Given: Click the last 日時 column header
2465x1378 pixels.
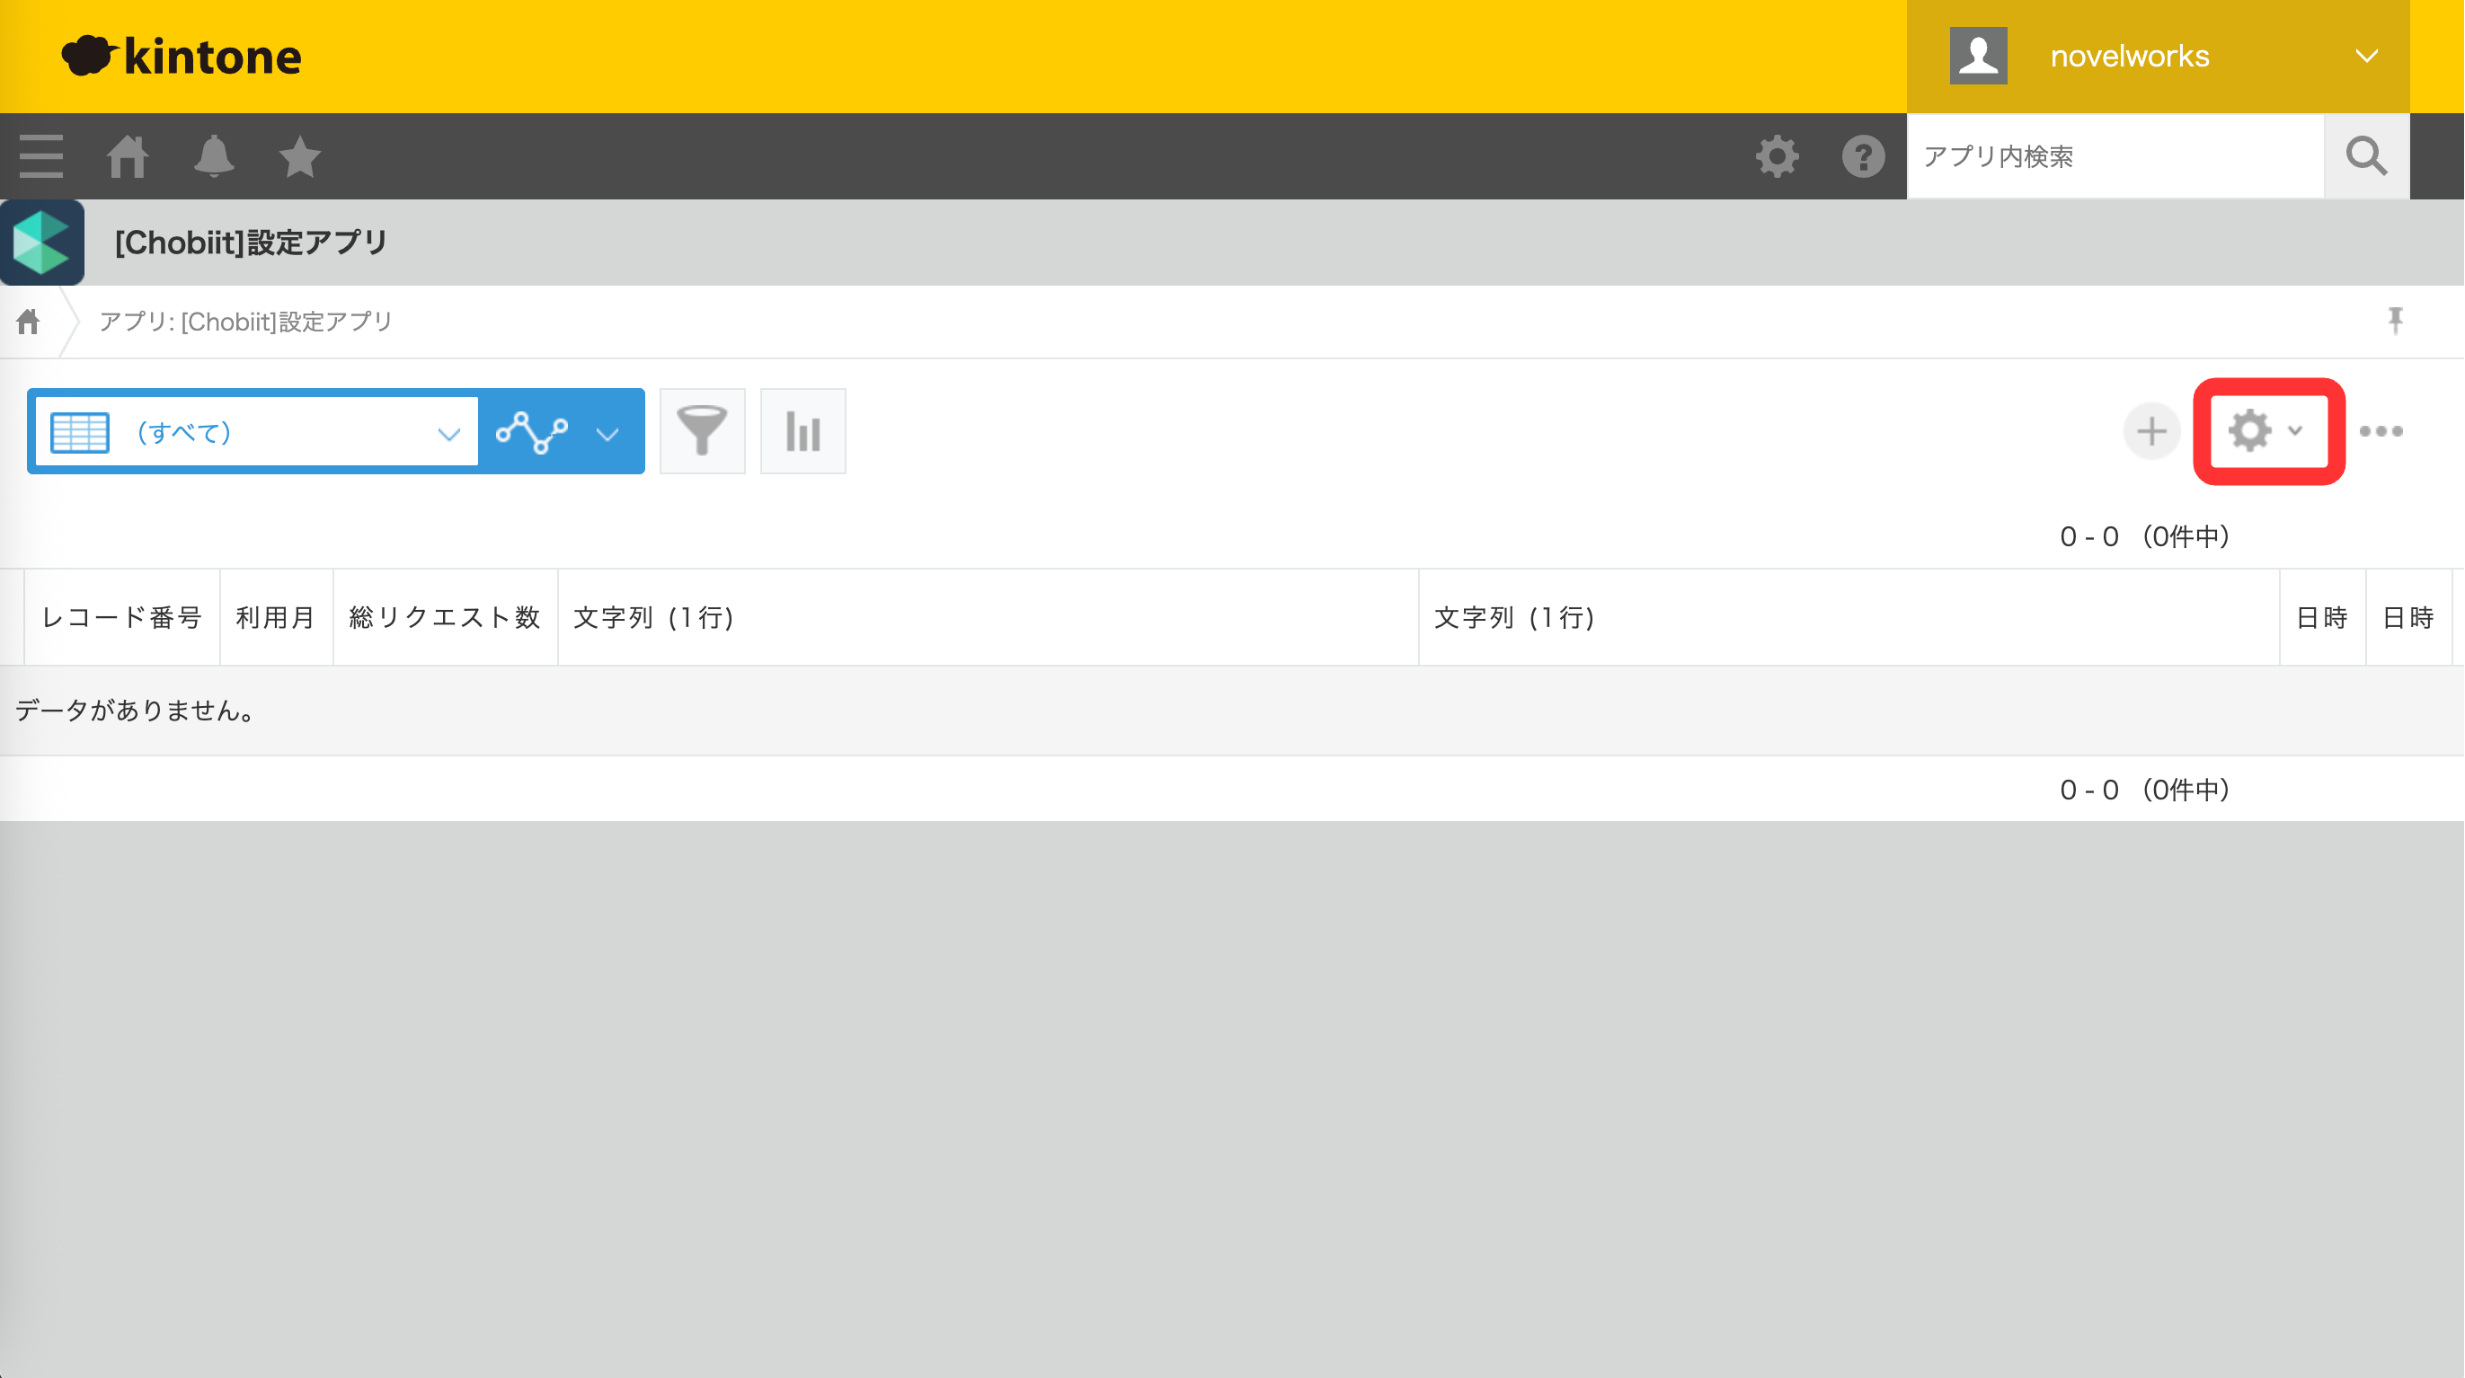Looking at the screenshot, I should click(2408, 618).
